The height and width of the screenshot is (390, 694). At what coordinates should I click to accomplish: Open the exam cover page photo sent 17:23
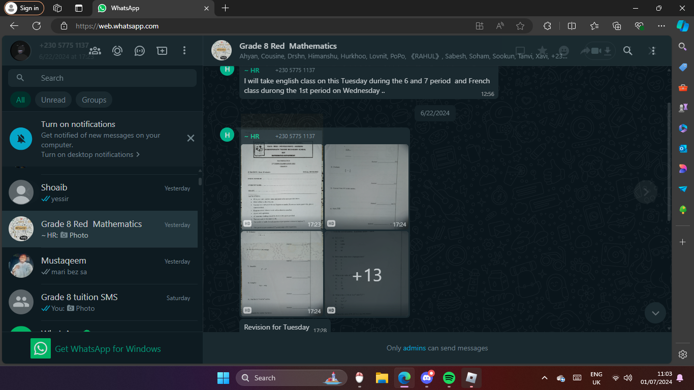tap(281, 186)
